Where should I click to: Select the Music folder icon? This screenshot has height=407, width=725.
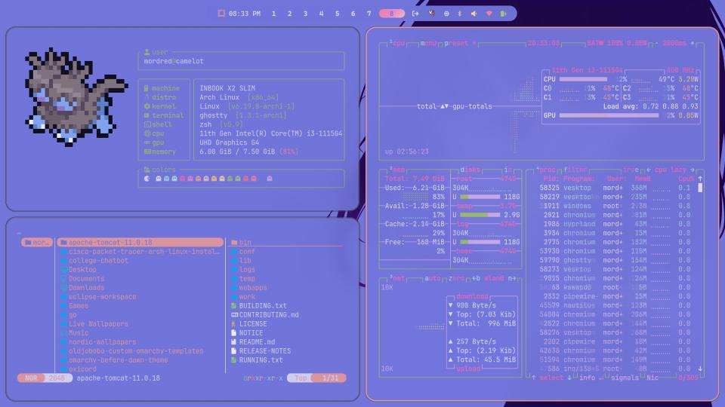[x=63, y=332]
